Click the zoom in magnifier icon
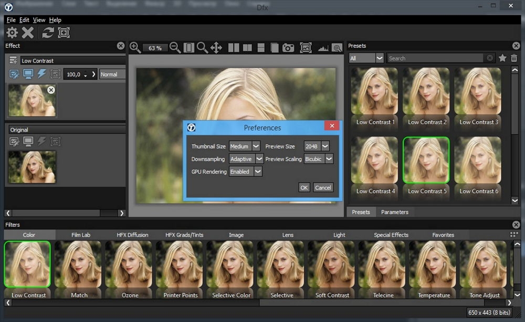 (x=135, y=48)
